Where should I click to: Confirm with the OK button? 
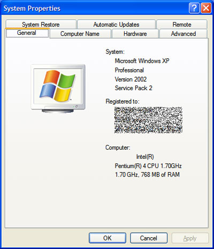click(108, 238)
